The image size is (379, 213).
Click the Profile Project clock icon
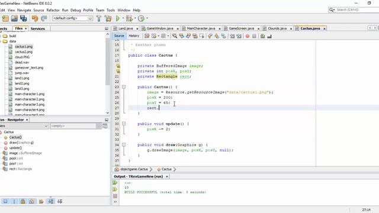[142, 18]
